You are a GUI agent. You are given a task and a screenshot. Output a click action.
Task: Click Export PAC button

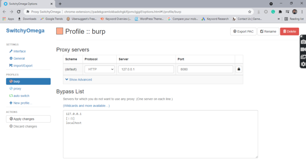(243, 31)
